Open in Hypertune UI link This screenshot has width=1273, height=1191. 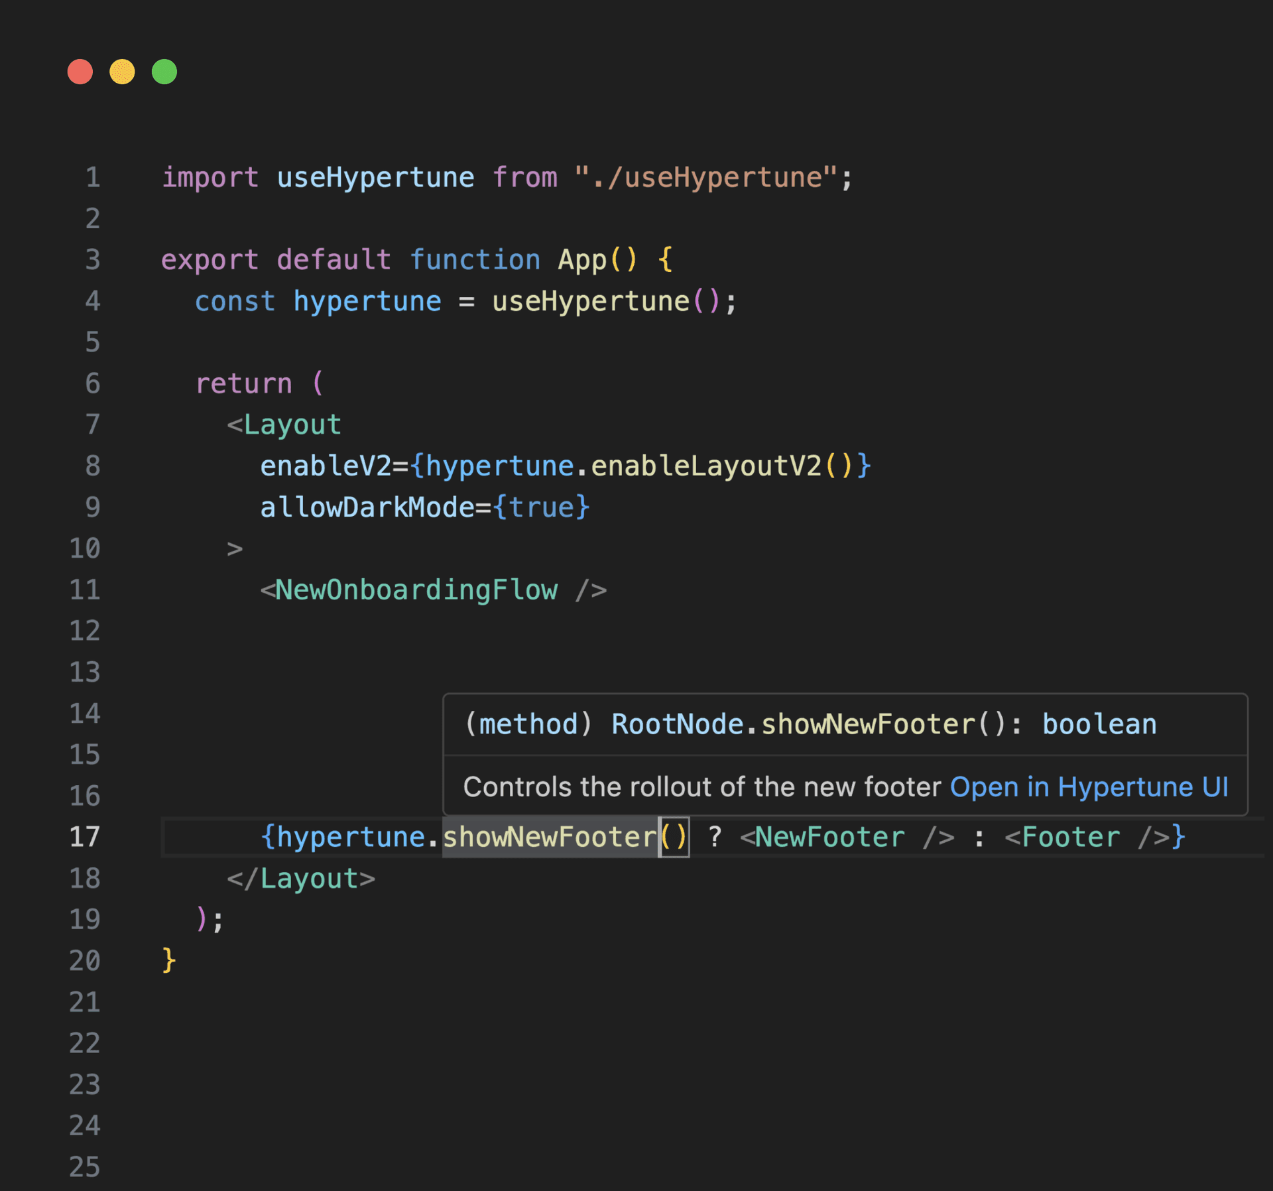coord(1089,787)
